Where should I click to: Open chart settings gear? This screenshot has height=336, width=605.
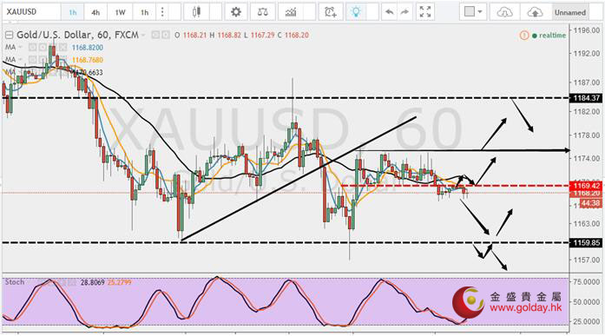point(236,12)
